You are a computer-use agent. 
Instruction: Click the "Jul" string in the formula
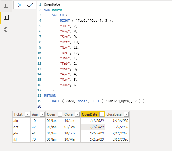pos(65,26)
